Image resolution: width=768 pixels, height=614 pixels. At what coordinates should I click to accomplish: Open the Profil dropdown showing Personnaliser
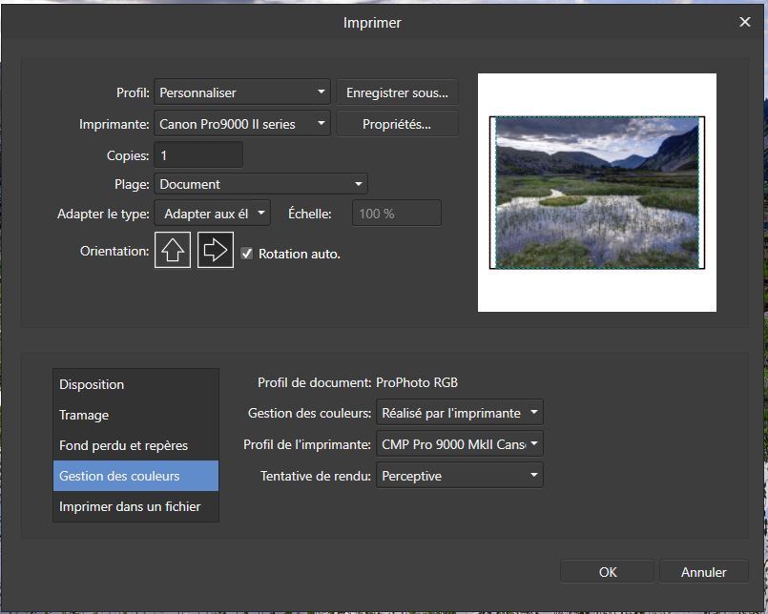(x=242, y=92)
